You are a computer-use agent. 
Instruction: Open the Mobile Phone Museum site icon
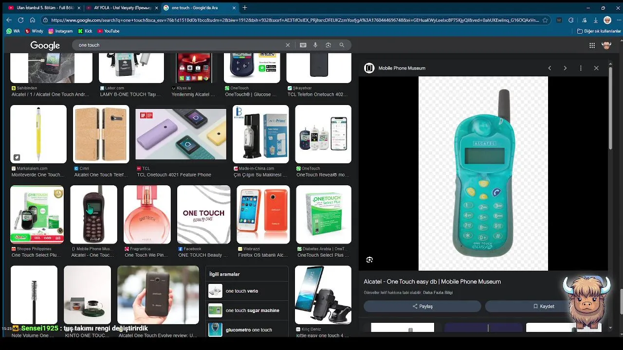pos(369,68)
